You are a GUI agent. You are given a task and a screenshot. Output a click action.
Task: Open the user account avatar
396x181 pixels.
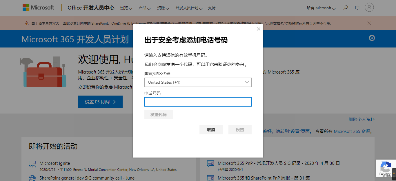click(369, 8)
